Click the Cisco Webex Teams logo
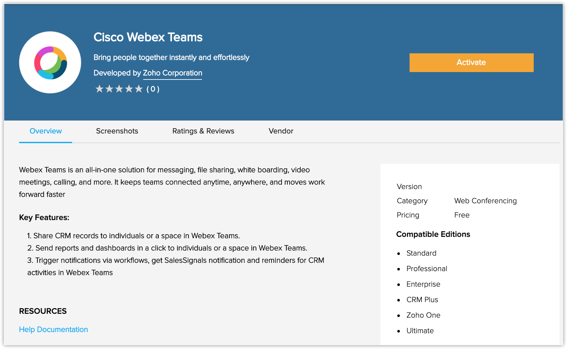The image size is (567, 349). coord(50,62)
